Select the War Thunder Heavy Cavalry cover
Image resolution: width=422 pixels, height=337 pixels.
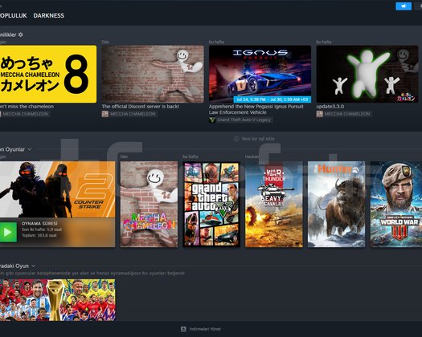tap(274, 205)
